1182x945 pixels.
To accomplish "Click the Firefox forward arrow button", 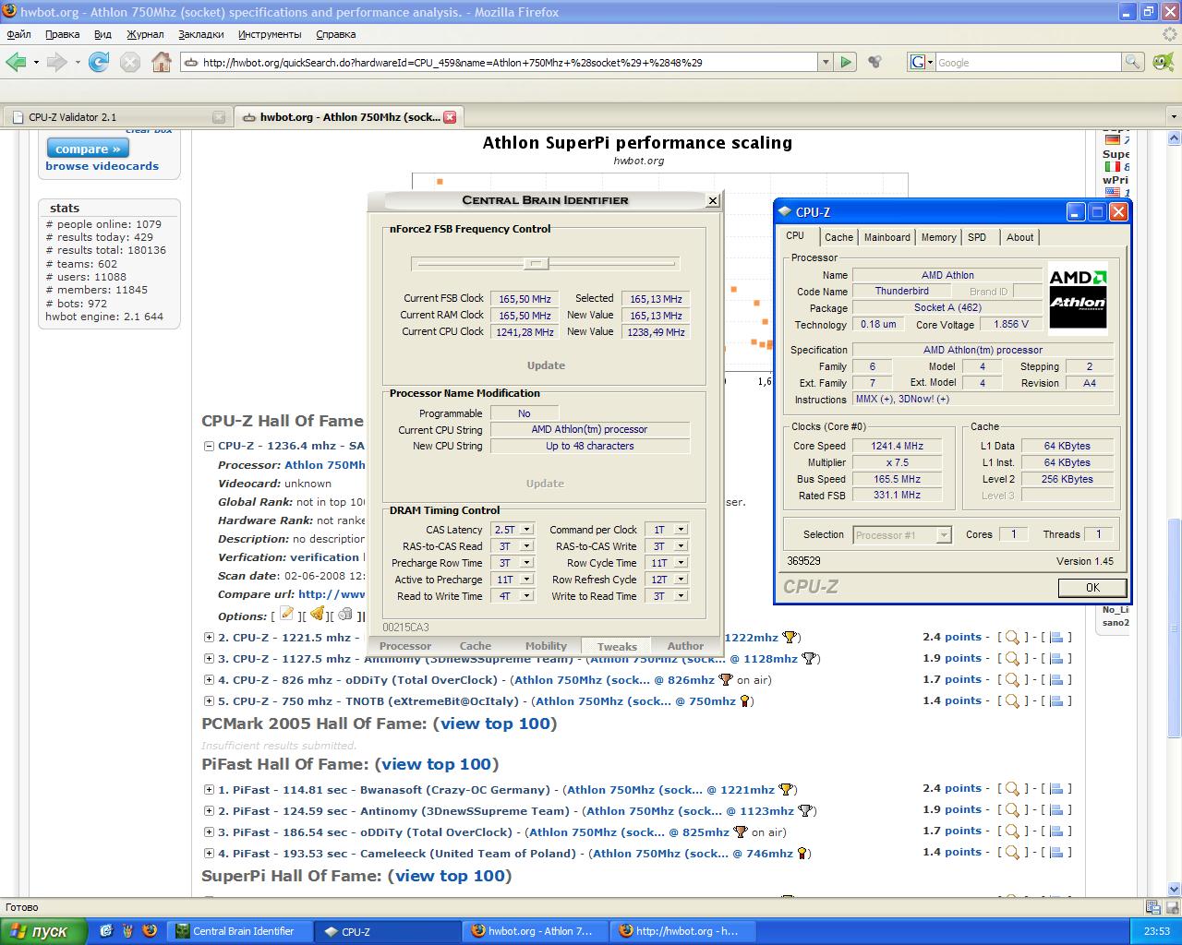I will tap(56, 62).
